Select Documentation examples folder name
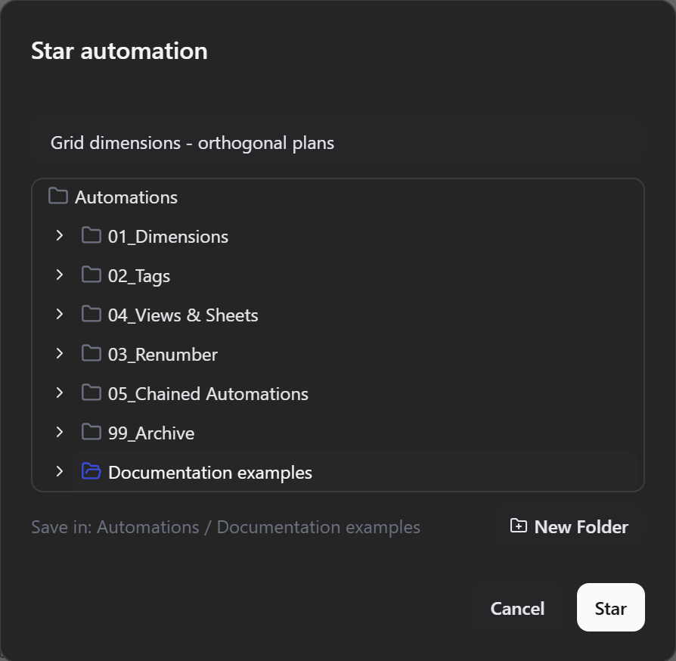Viewport: 676px width, 661px height. click(210, 473)
